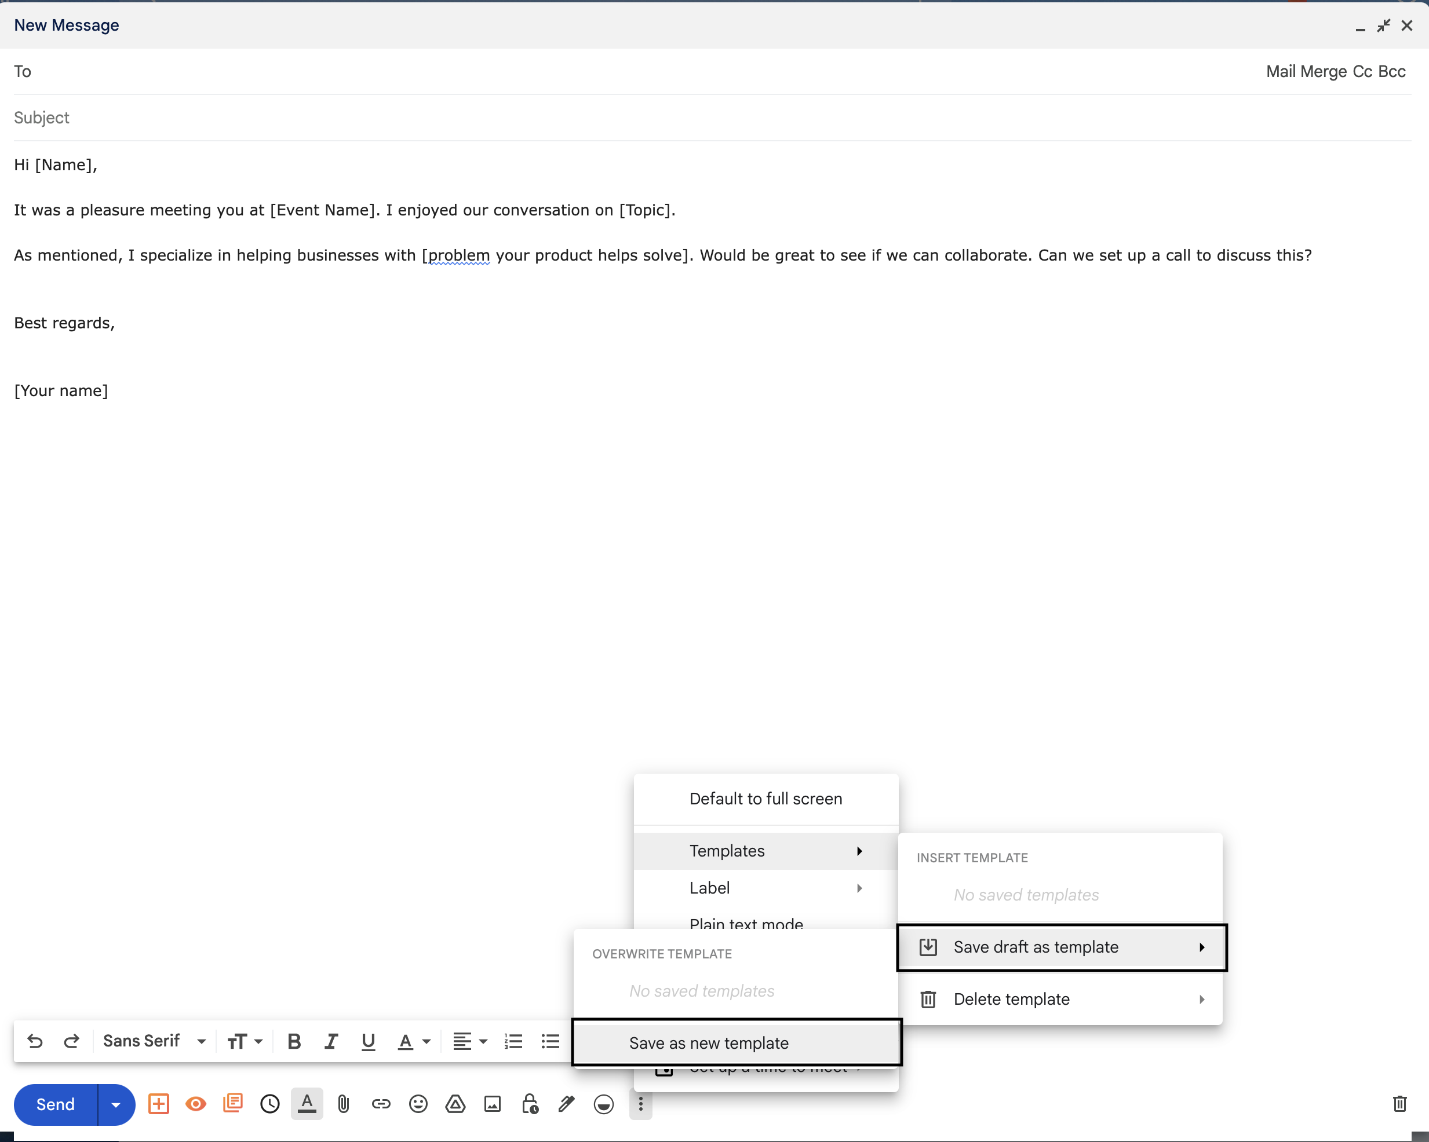Open the Delete template submenu
This screenshot has height=1142, width=1429.
[1060, 999]
